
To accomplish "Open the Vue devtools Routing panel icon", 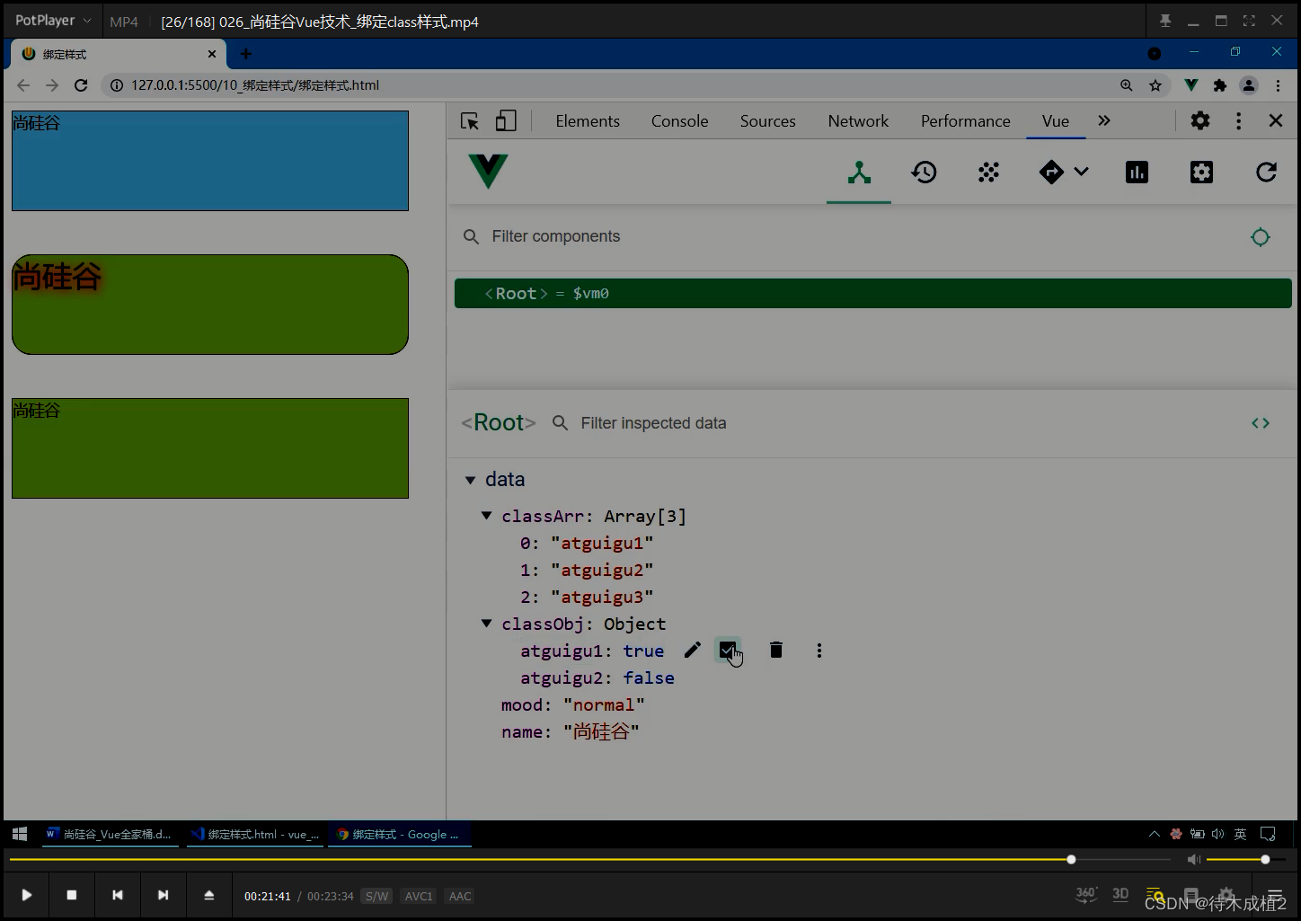I will [1050, 173].
